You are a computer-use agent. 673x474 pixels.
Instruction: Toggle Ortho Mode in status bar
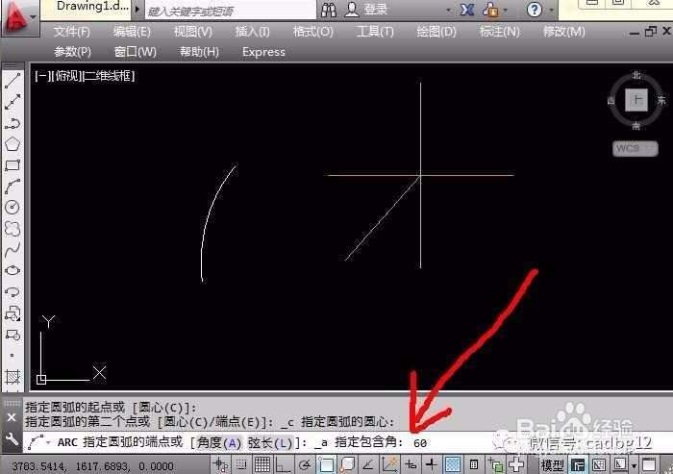284,465
